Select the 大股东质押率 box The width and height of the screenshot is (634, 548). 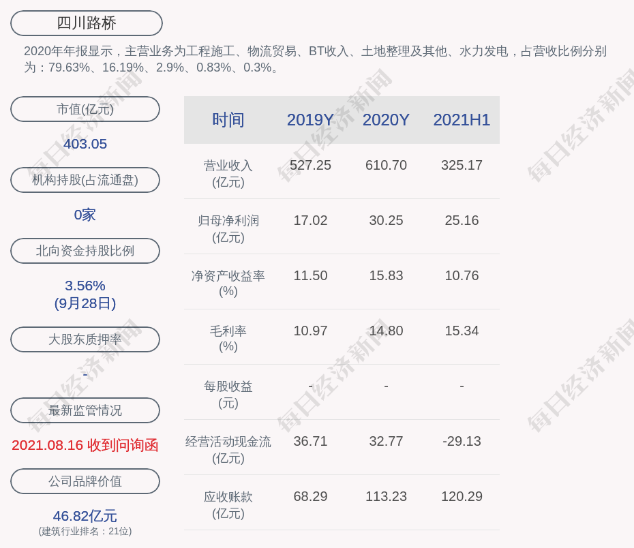(85, 339)
